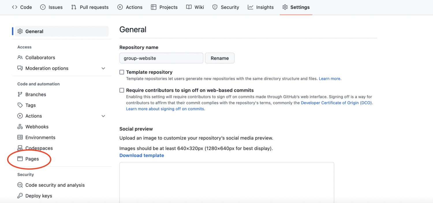Click the play icon beside sidebar Actions
This screenshot has height=203, width=433.
(20, 116)
